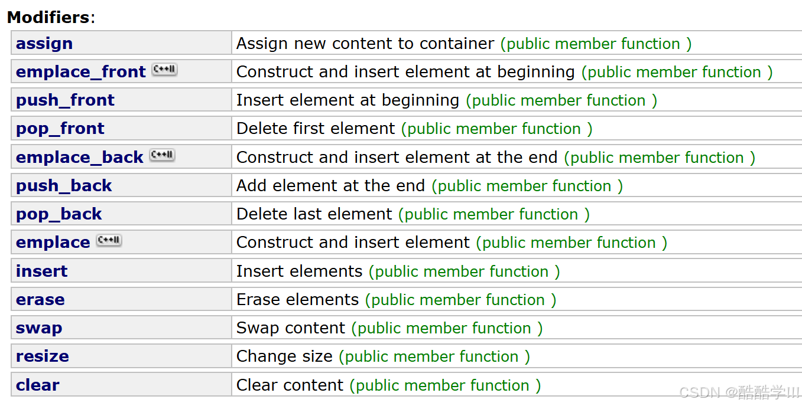
Task: Click the C++11 icon beside emplace_front
Action: 164,70
